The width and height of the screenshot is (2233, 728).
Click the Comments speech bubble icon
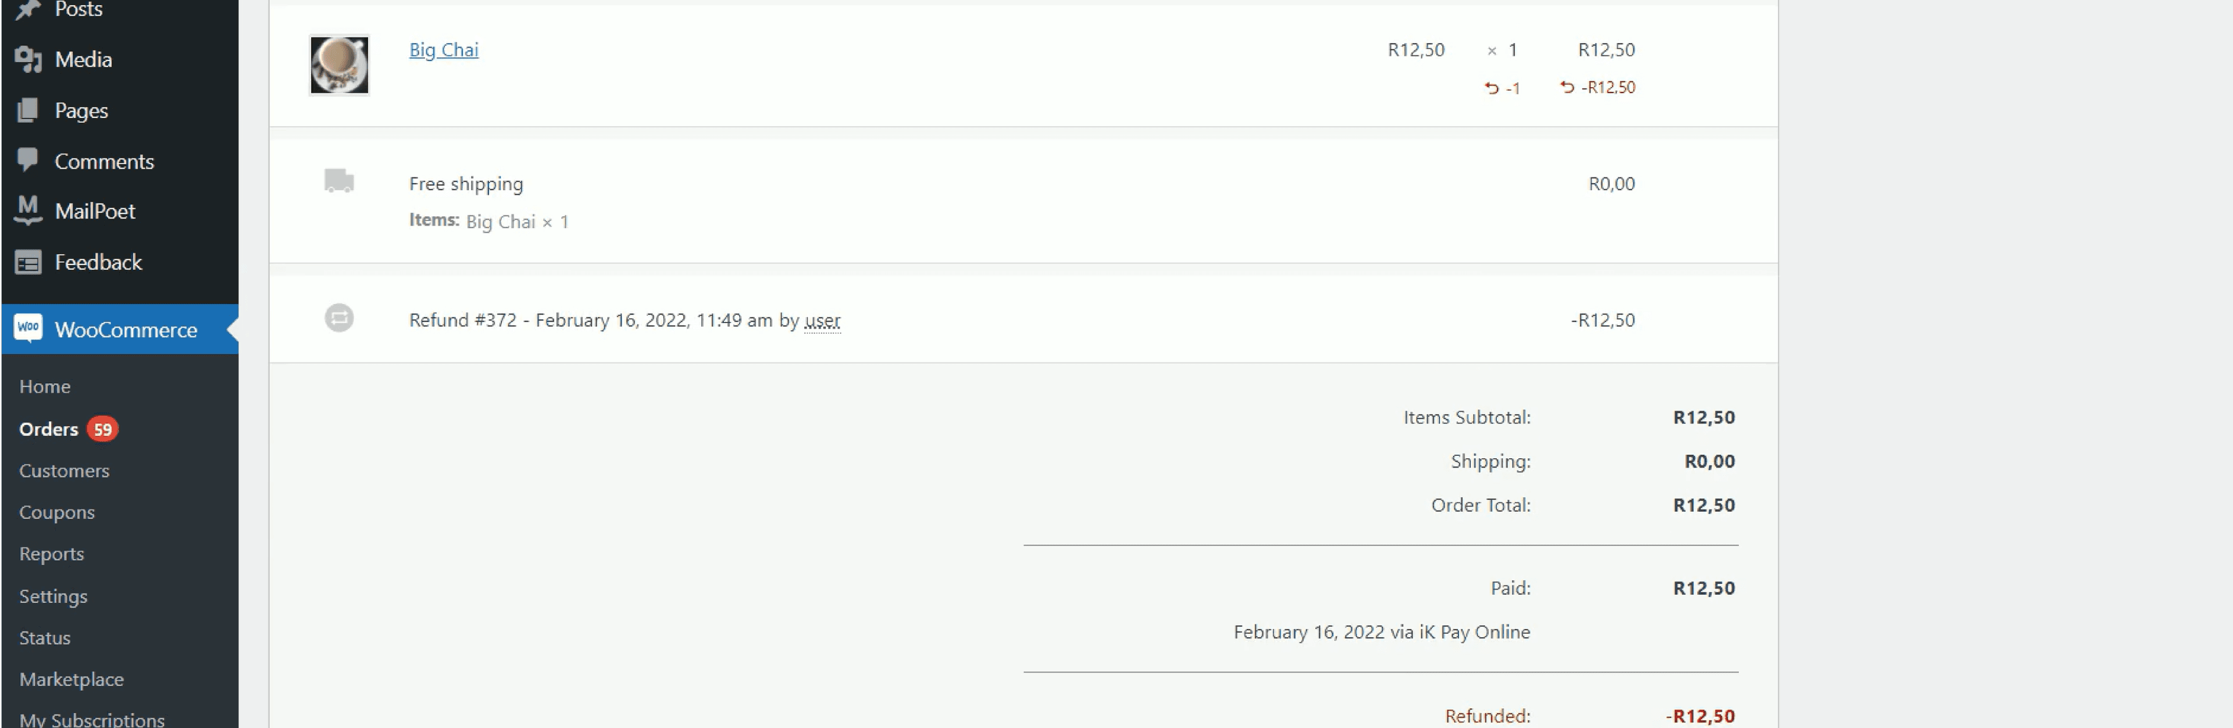(x=28, y=160)
